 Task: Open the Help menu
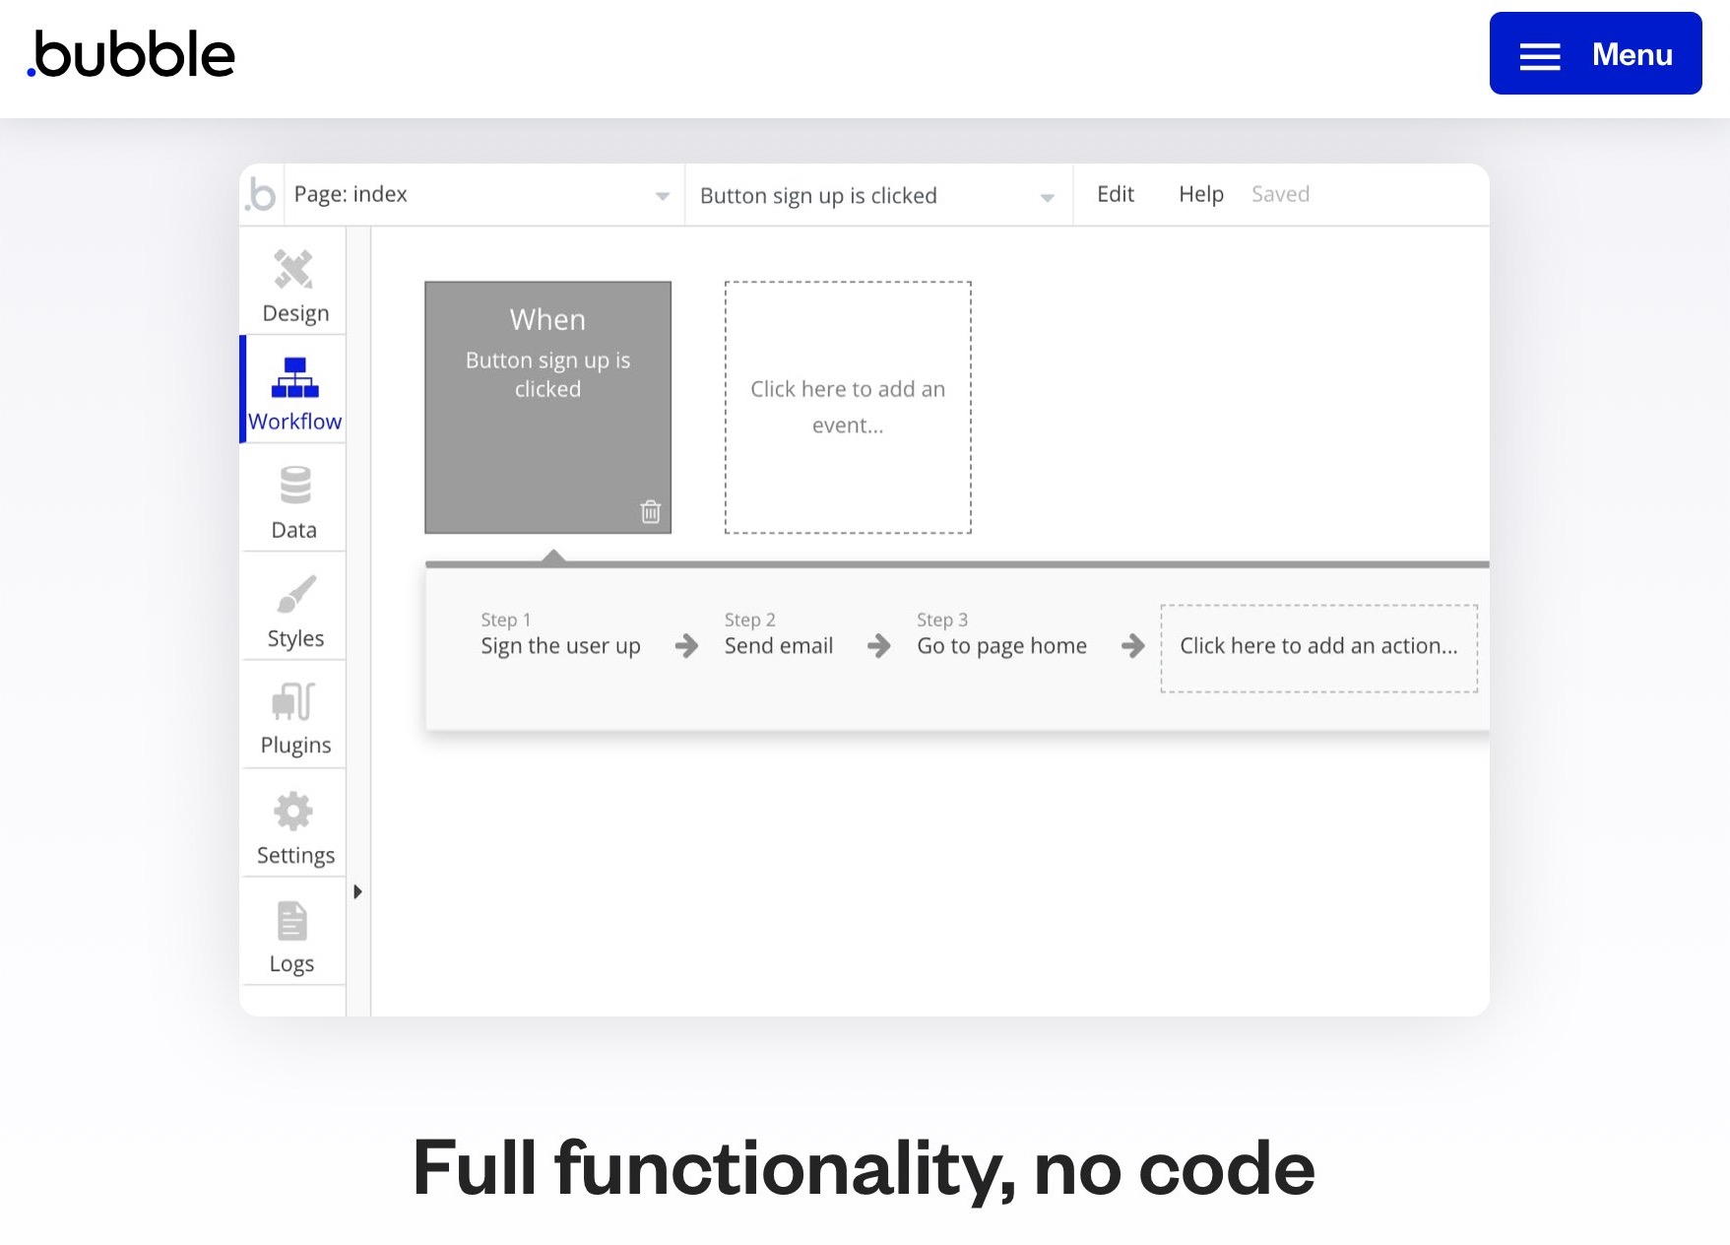click(1200, 194)
